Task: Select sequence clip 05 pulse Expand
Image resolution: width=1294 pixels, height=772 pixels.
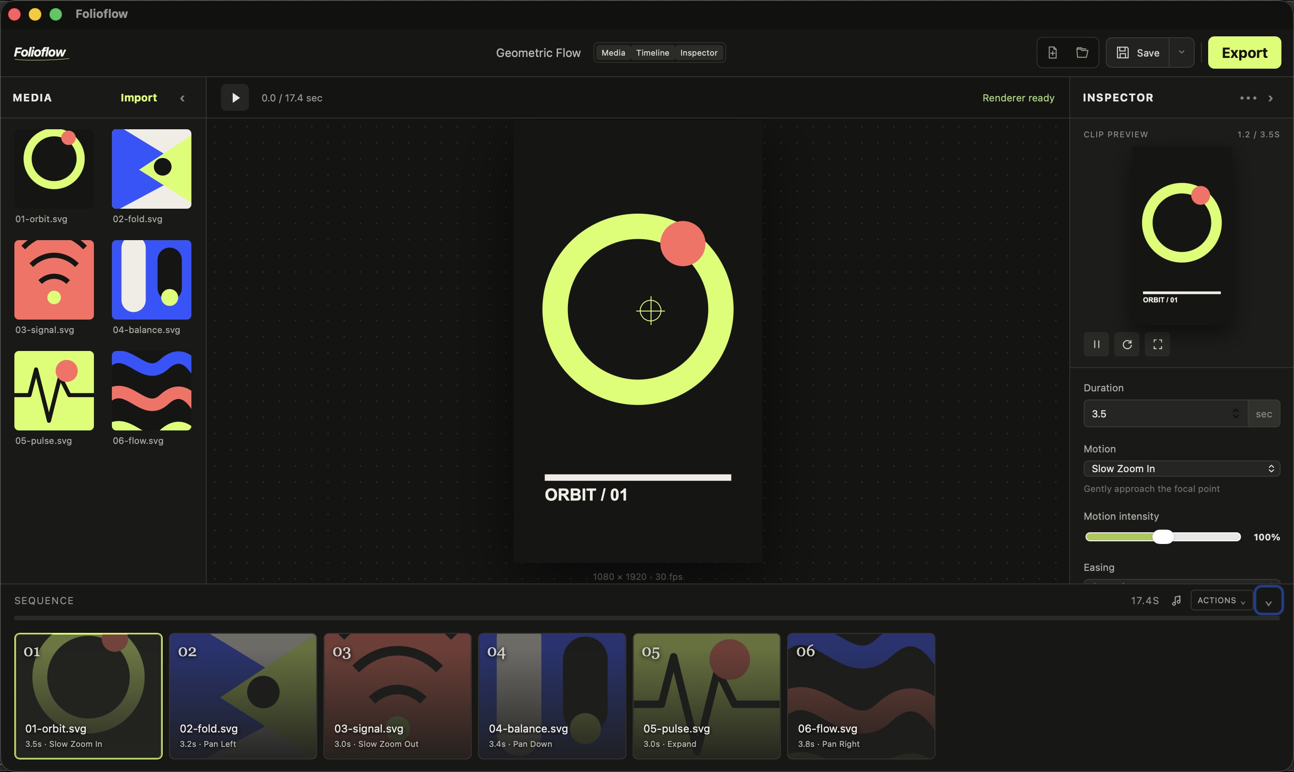Action: click(707, 696)
